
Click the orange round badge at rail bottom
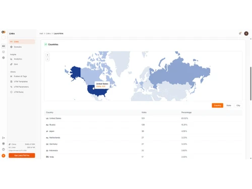click(x=4, y=156)
